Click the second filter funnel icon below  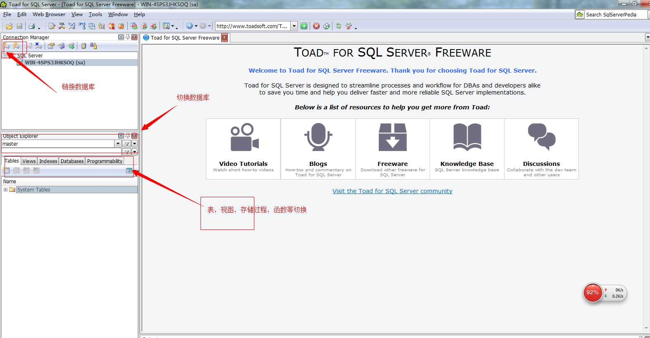[127, 152]
